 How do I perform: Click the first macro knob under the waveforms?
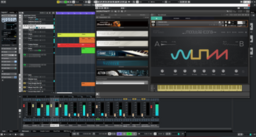(162, 71)
